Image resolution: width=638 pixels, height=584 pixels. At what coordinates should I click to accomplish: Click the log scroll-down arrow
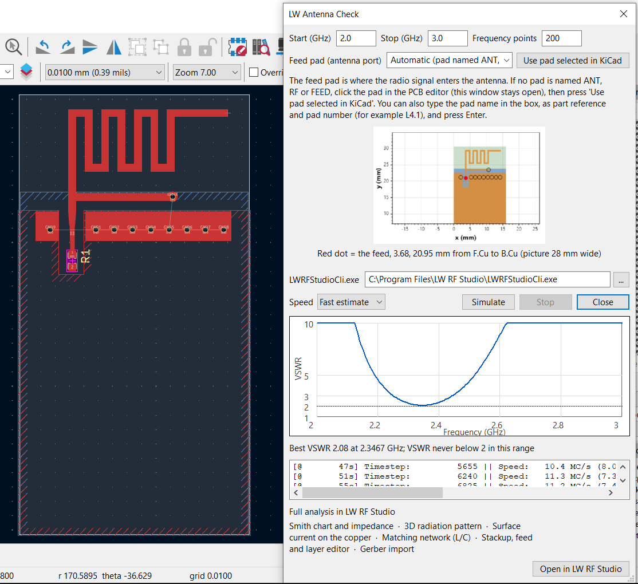tap(623, 480)
